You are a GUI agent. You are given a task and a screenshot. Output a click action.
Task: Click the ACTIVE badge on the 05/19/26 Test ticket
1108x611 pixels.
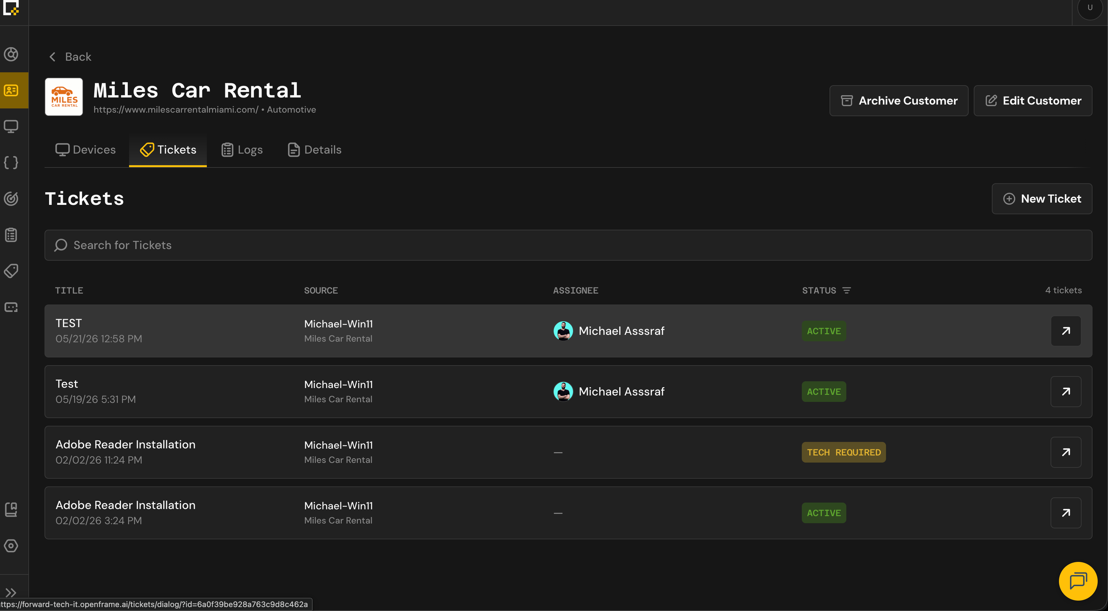824,392
